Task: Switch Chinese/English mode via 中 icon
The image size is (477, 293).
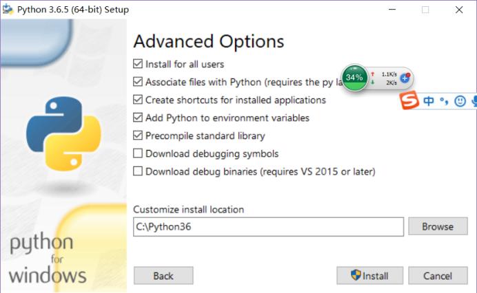Action: (x=429, y=100)
